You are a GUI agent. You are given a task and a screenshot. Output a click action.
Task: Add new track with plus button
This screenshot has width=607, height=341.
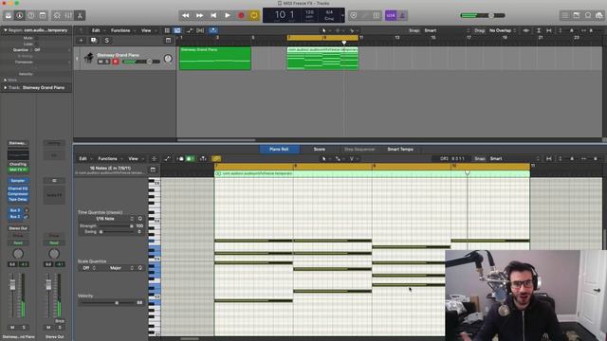point(81,40)
